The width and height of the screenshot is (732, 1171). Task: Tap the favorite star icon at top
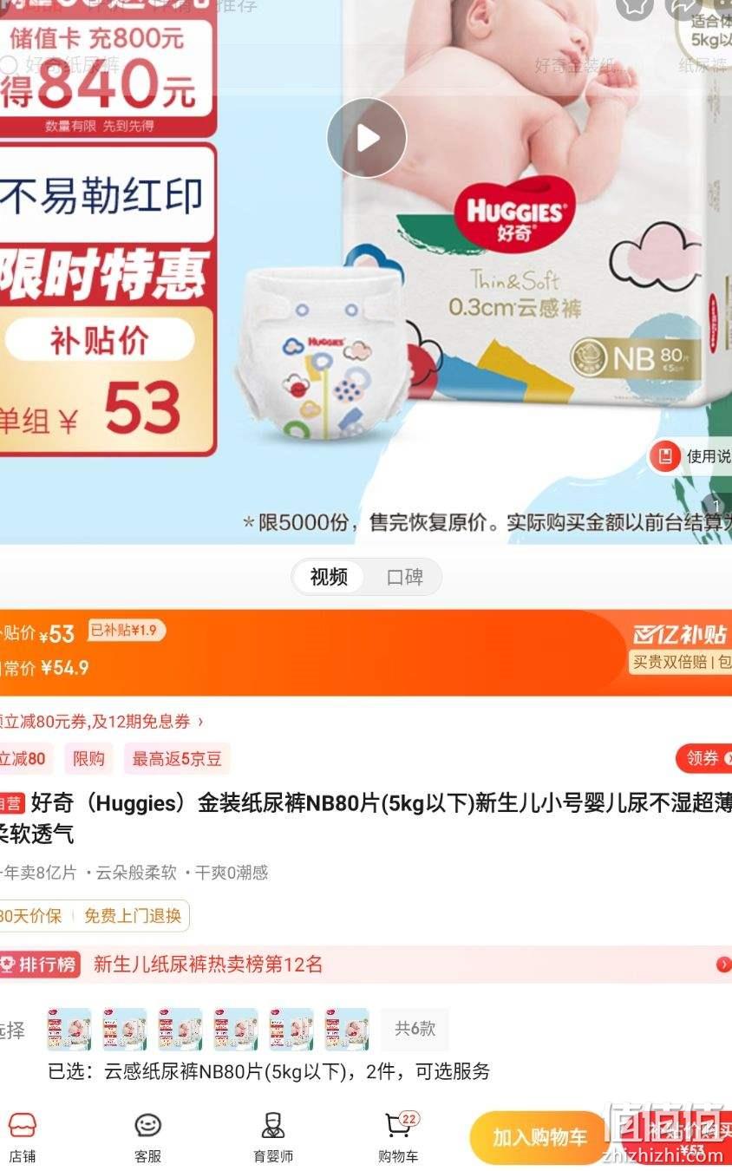(635, 6)
